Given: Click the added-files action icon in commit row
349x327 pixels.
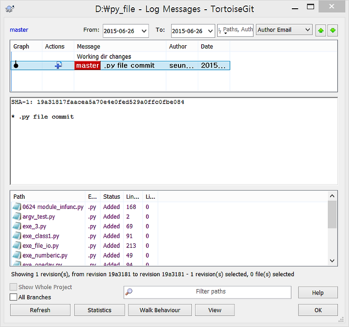Looking at the screenshot, I should pos(58,65).
